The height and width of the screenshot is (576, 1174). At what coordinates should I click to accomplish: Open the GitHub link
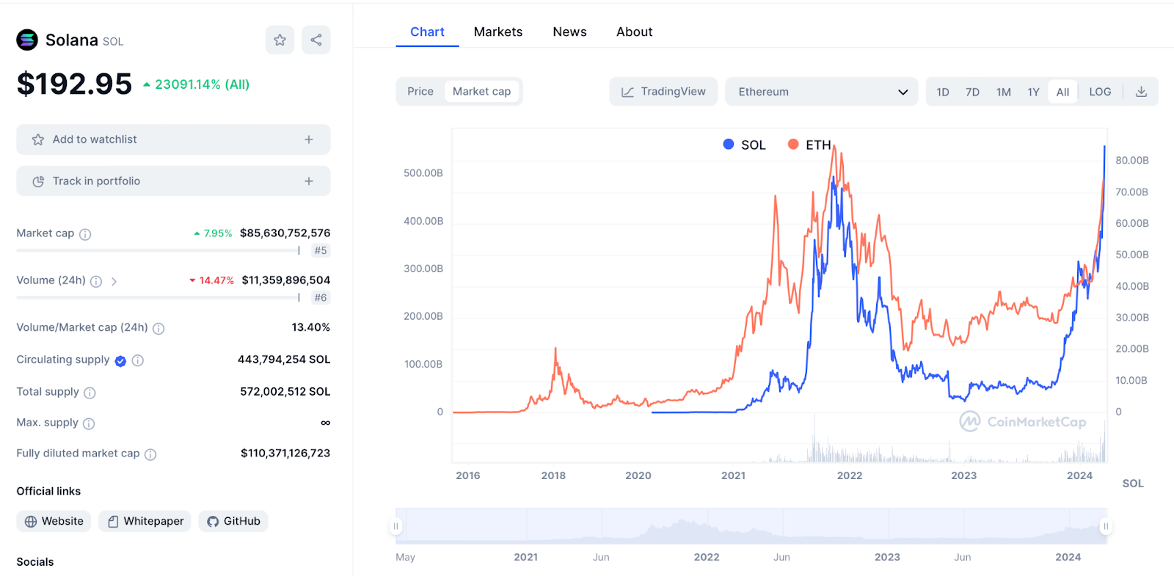(x=233, y=522)
